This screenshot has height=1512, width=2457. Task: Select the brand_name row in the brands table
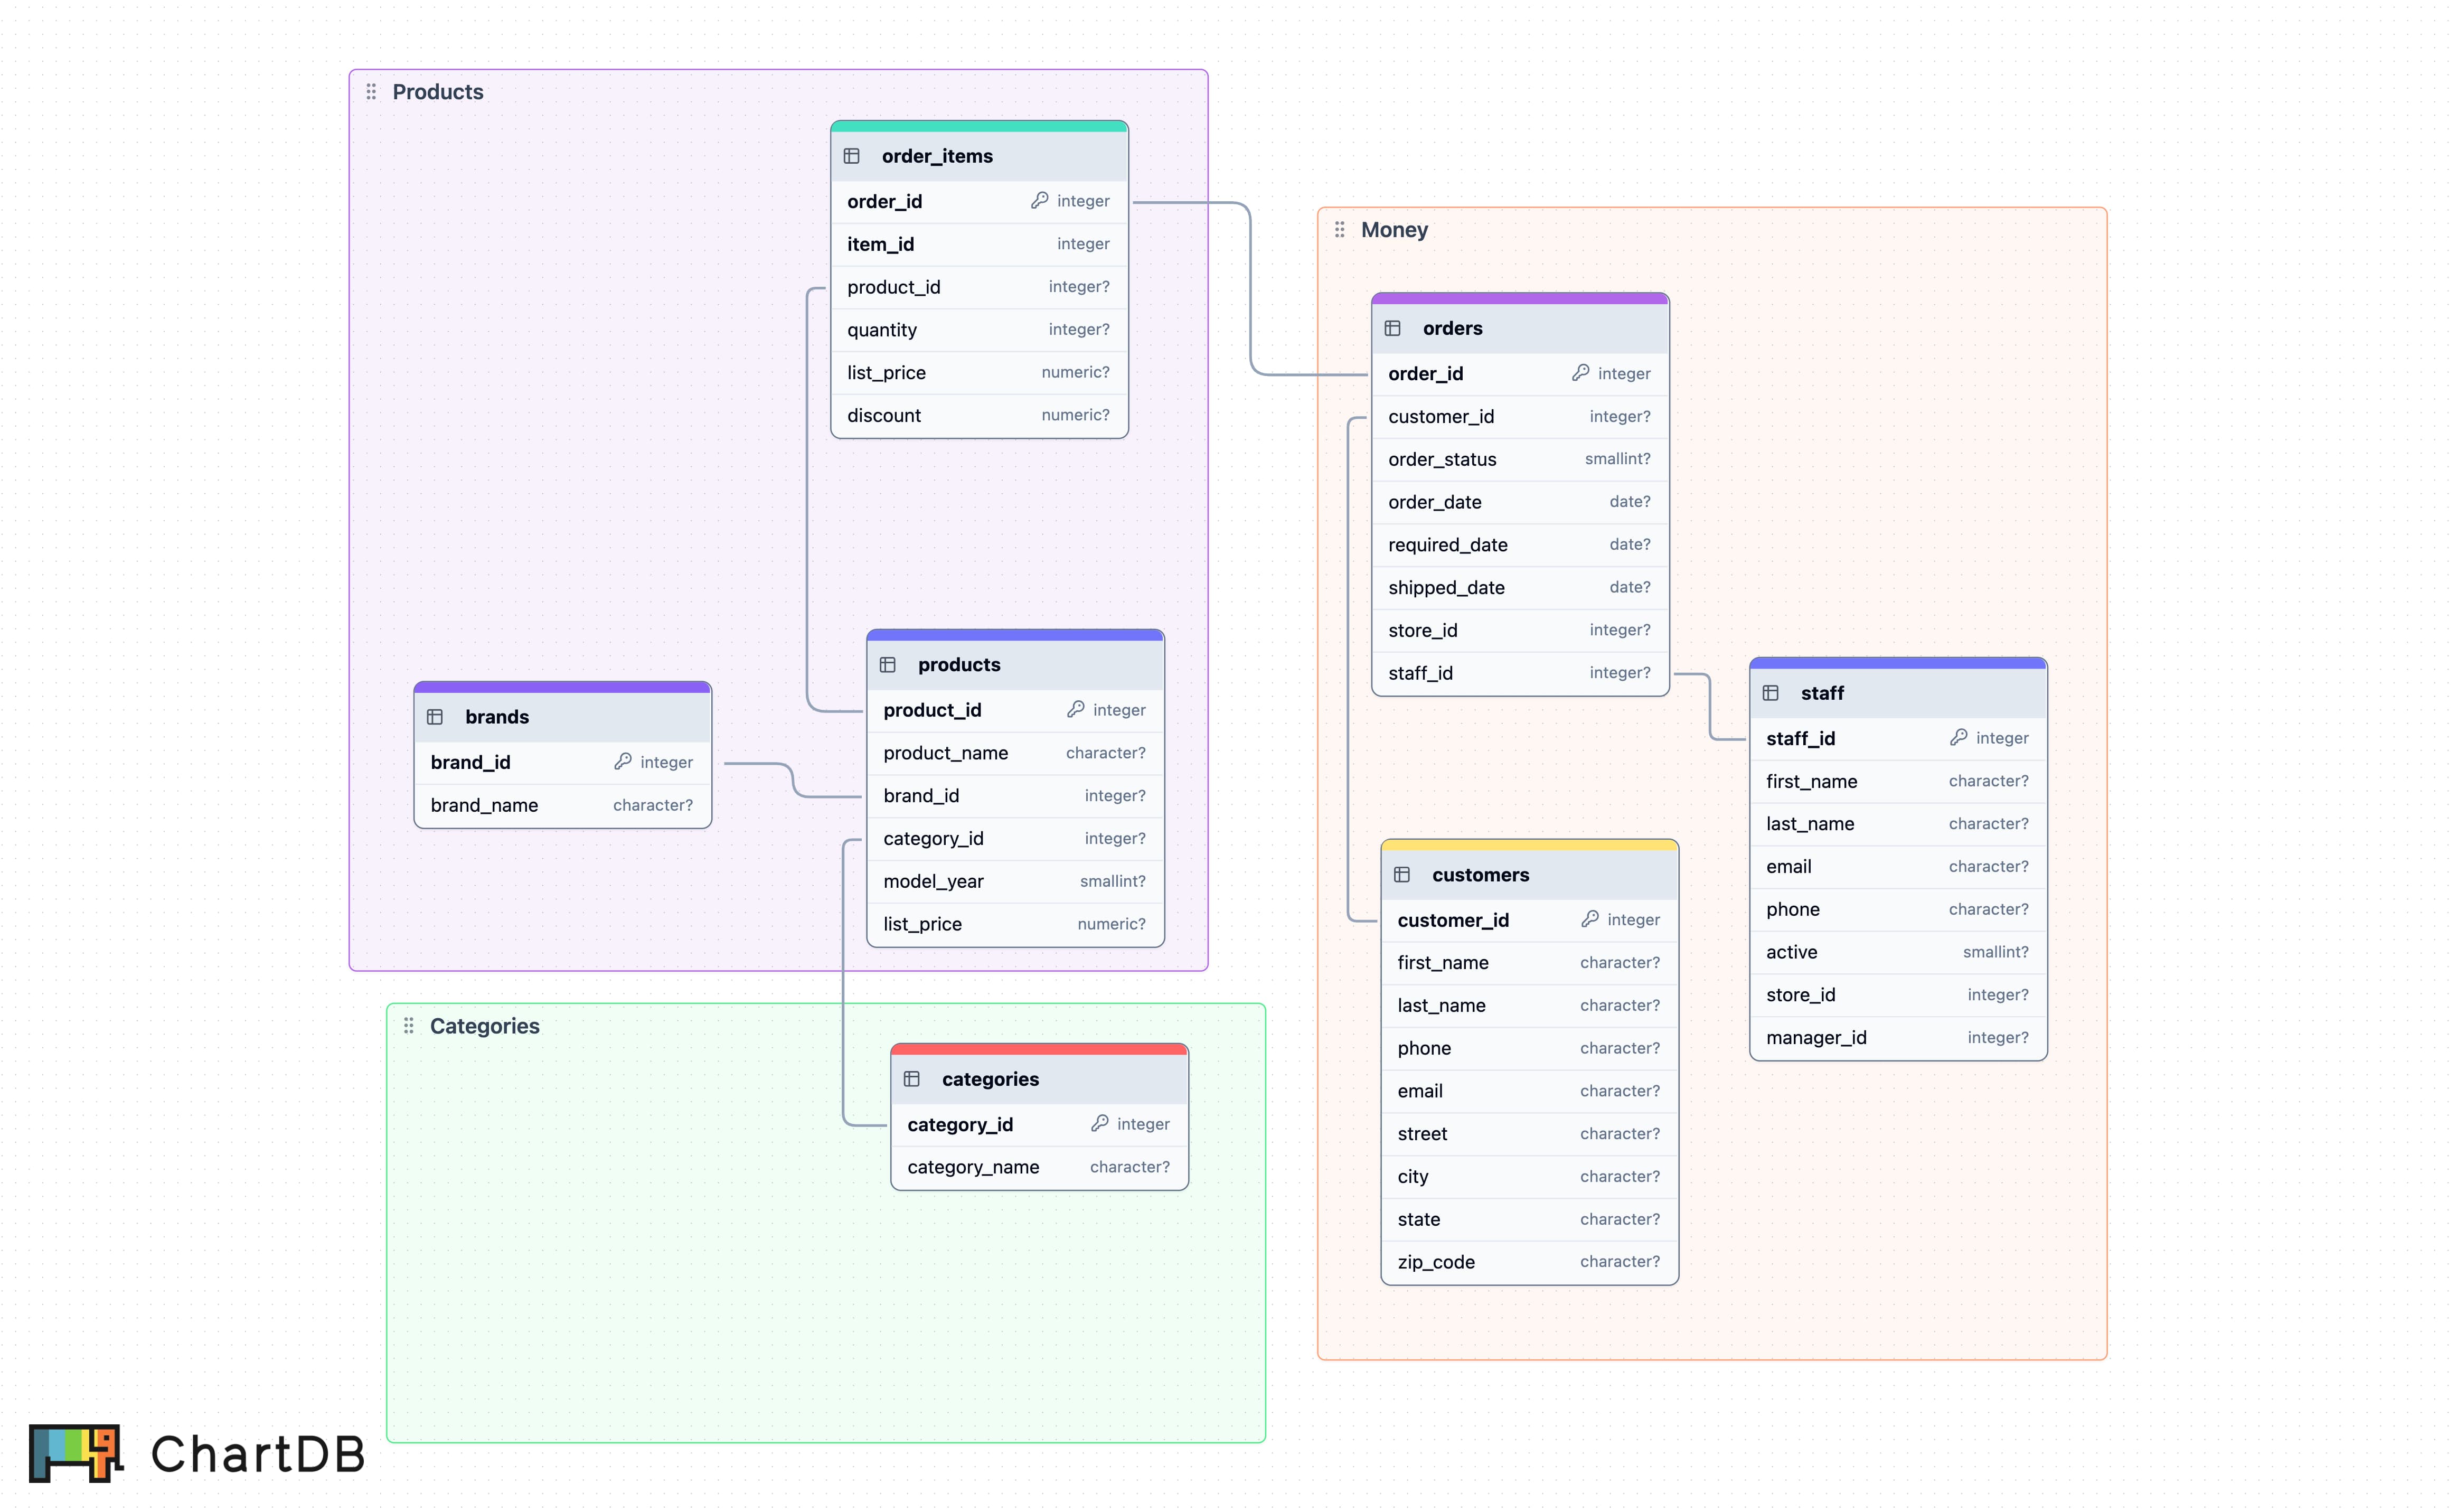[562, 805]
